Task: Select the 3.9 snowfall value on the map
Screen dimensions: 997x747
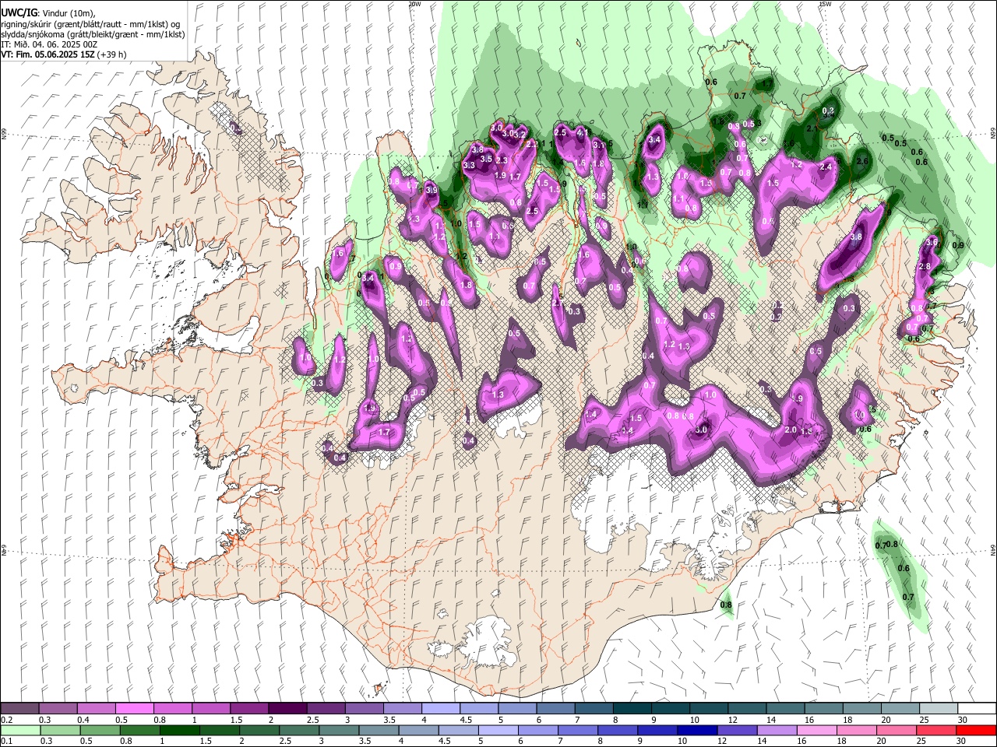Action: [432, 190]
